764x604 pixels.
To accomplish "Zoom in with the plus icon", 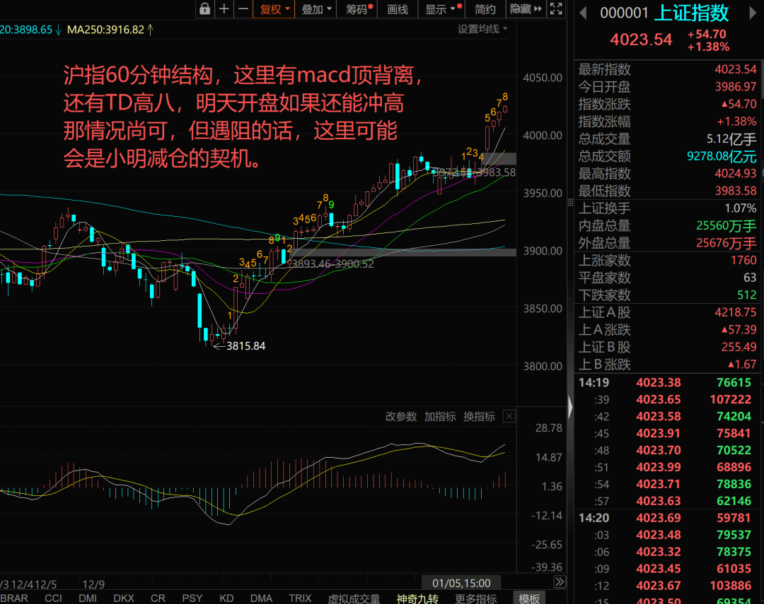I will tap(224, 9).
